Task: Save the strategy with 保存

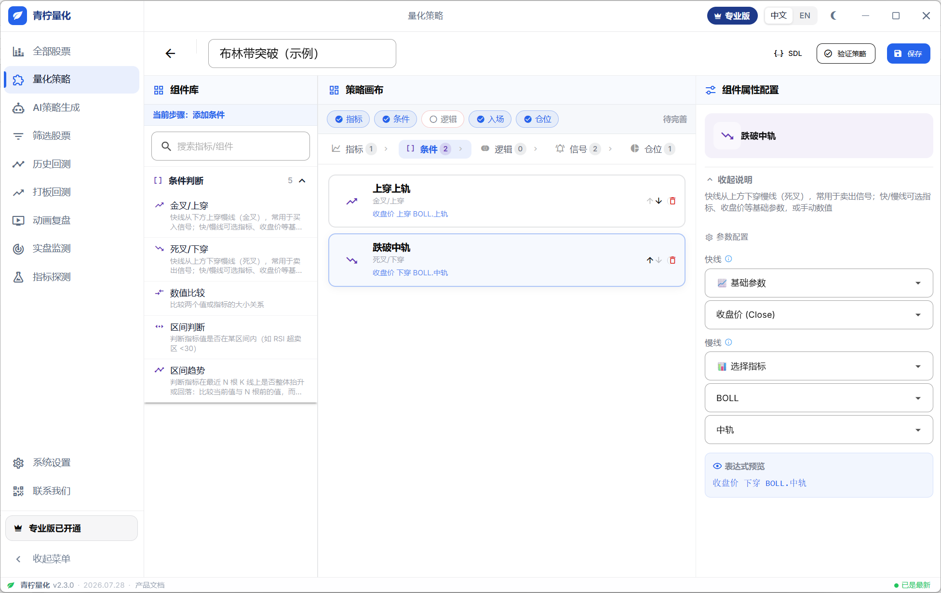Action: pyautogui.click(x=909, y=54)
